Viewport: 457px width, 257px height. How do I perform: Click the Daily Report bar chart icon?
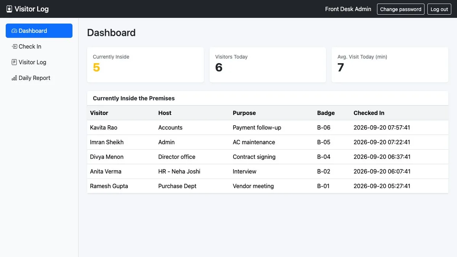(14, 78)
